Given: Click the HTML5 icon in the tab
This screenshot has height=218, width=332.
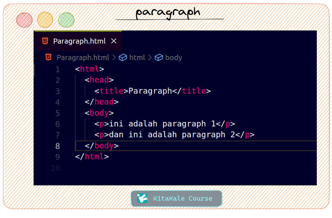Looking at the screenshot, I should click(45, 41).
